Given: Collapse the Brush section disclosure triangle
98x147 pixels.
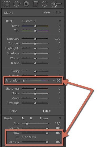Looking at the screenshot, I should (x=60, y=118).
